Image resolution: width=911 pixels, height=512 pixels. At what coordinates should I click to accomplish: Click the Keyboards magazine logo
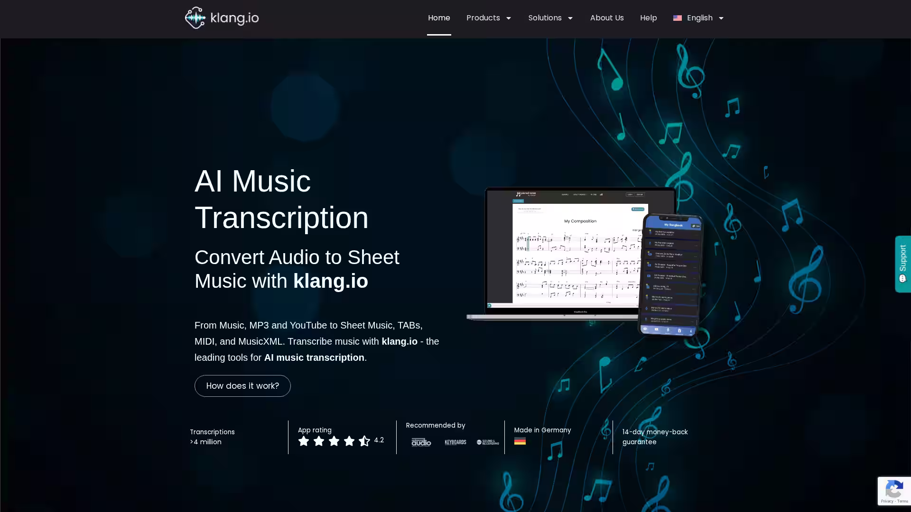(x=455, y=442)
